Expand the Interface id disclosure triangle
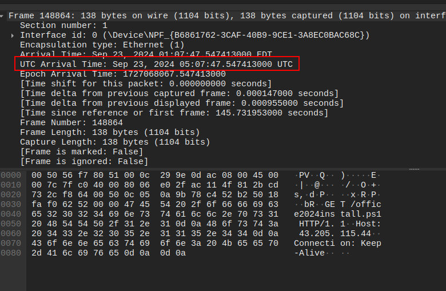Screen dimensions: 446x291 (13, 35)
